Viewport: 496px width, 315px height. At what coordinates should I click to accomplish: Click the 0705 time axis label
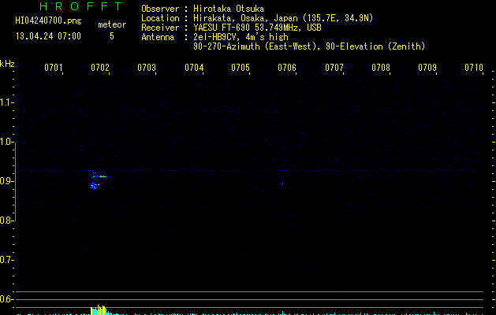[241, 68]
